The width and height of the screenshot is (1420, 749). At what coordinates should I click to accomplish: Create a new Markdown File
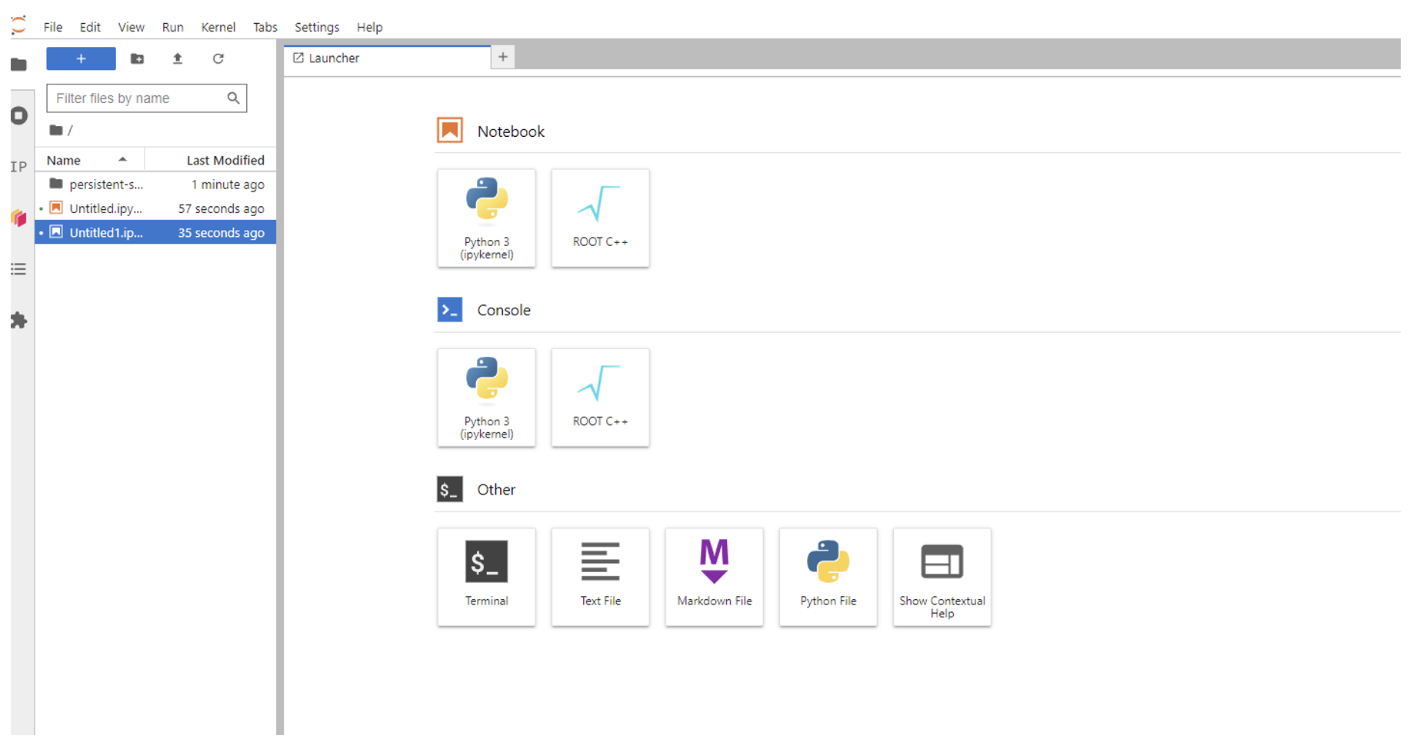click(x=714, y=577)
